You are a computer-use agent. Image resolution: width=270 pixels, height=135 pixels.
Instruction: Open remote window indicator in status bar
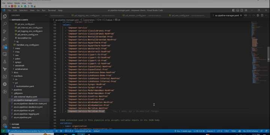click(x=3, y=131)
